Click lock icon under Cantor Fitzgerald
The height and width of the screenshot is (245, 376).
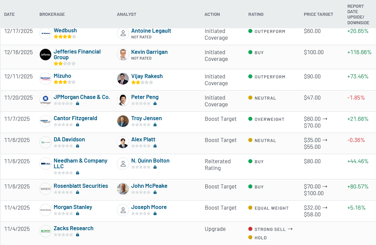[77, 125]
